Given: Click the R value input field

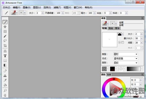Looking at the screenshot, I should click(x=137, y=80).
